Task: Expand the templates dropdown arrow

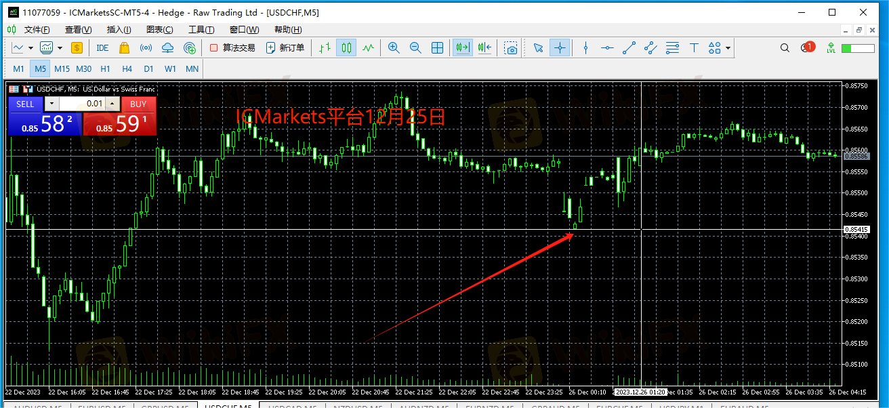Action: [60, 47]
